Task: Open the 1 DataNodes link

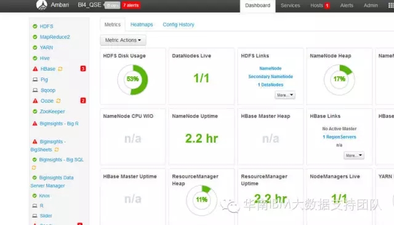Action: point(270,85)
